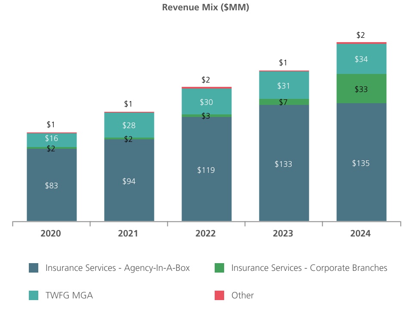Click the Other legend label text
The width and height of the screenshot is (413, 313).
click(243, 295)
